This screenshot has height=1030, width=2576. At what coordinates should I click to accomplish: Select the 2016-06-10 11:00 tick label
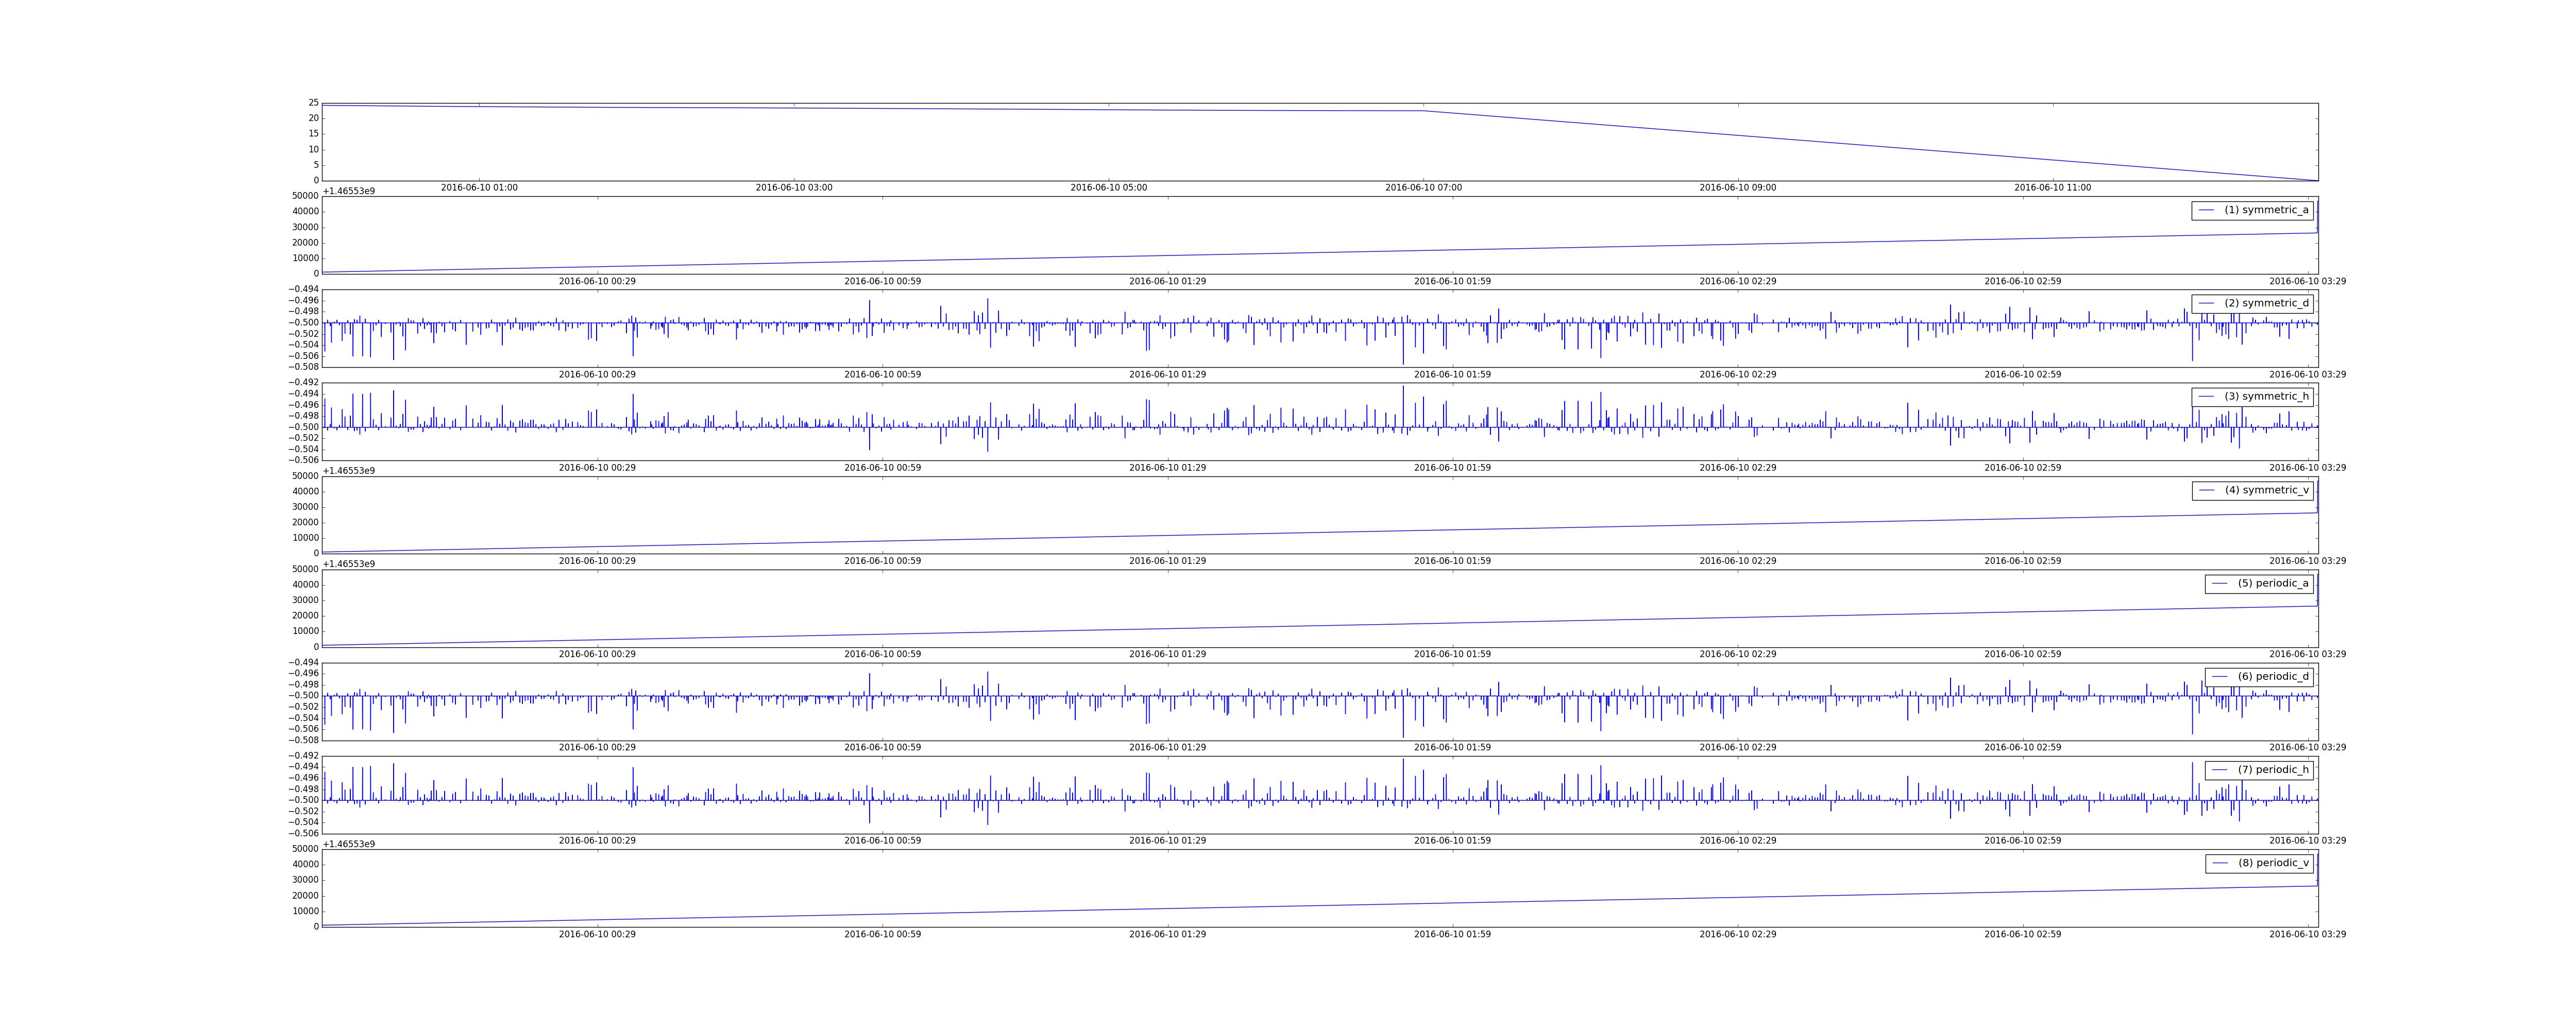click(2052, 188)
